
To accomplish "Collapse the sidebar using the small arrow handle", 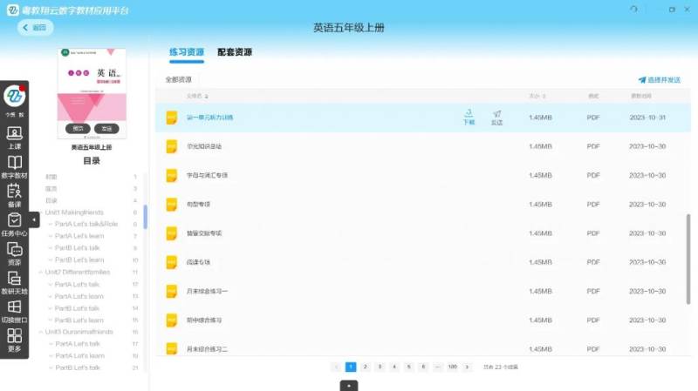I will pyautogui.click(x=34, y=220).
